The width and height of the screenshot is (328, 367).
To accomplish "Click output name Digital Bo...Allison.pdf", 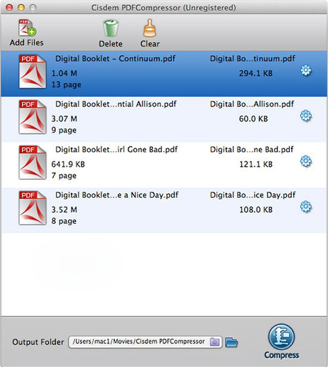I will click(252, 104).
